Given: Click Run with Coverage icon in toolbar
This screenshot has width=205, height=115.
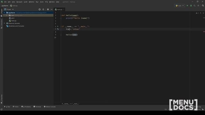Looking at the screenshot, I should point(195,6).
